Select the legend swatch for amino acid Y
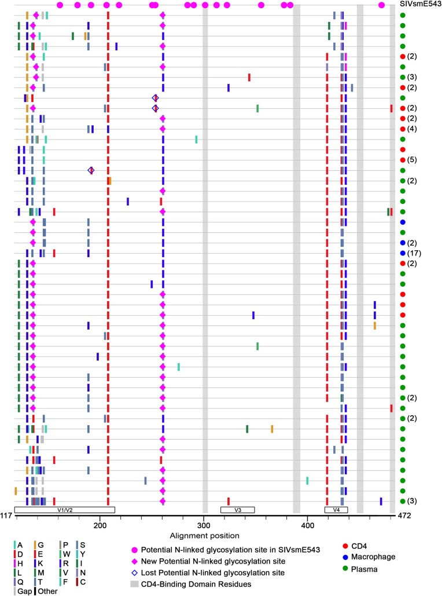 77,554
